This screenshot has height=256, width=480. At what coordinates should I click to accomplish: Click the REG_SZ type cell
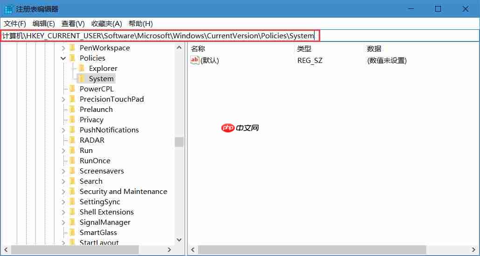tap(310, 61)
